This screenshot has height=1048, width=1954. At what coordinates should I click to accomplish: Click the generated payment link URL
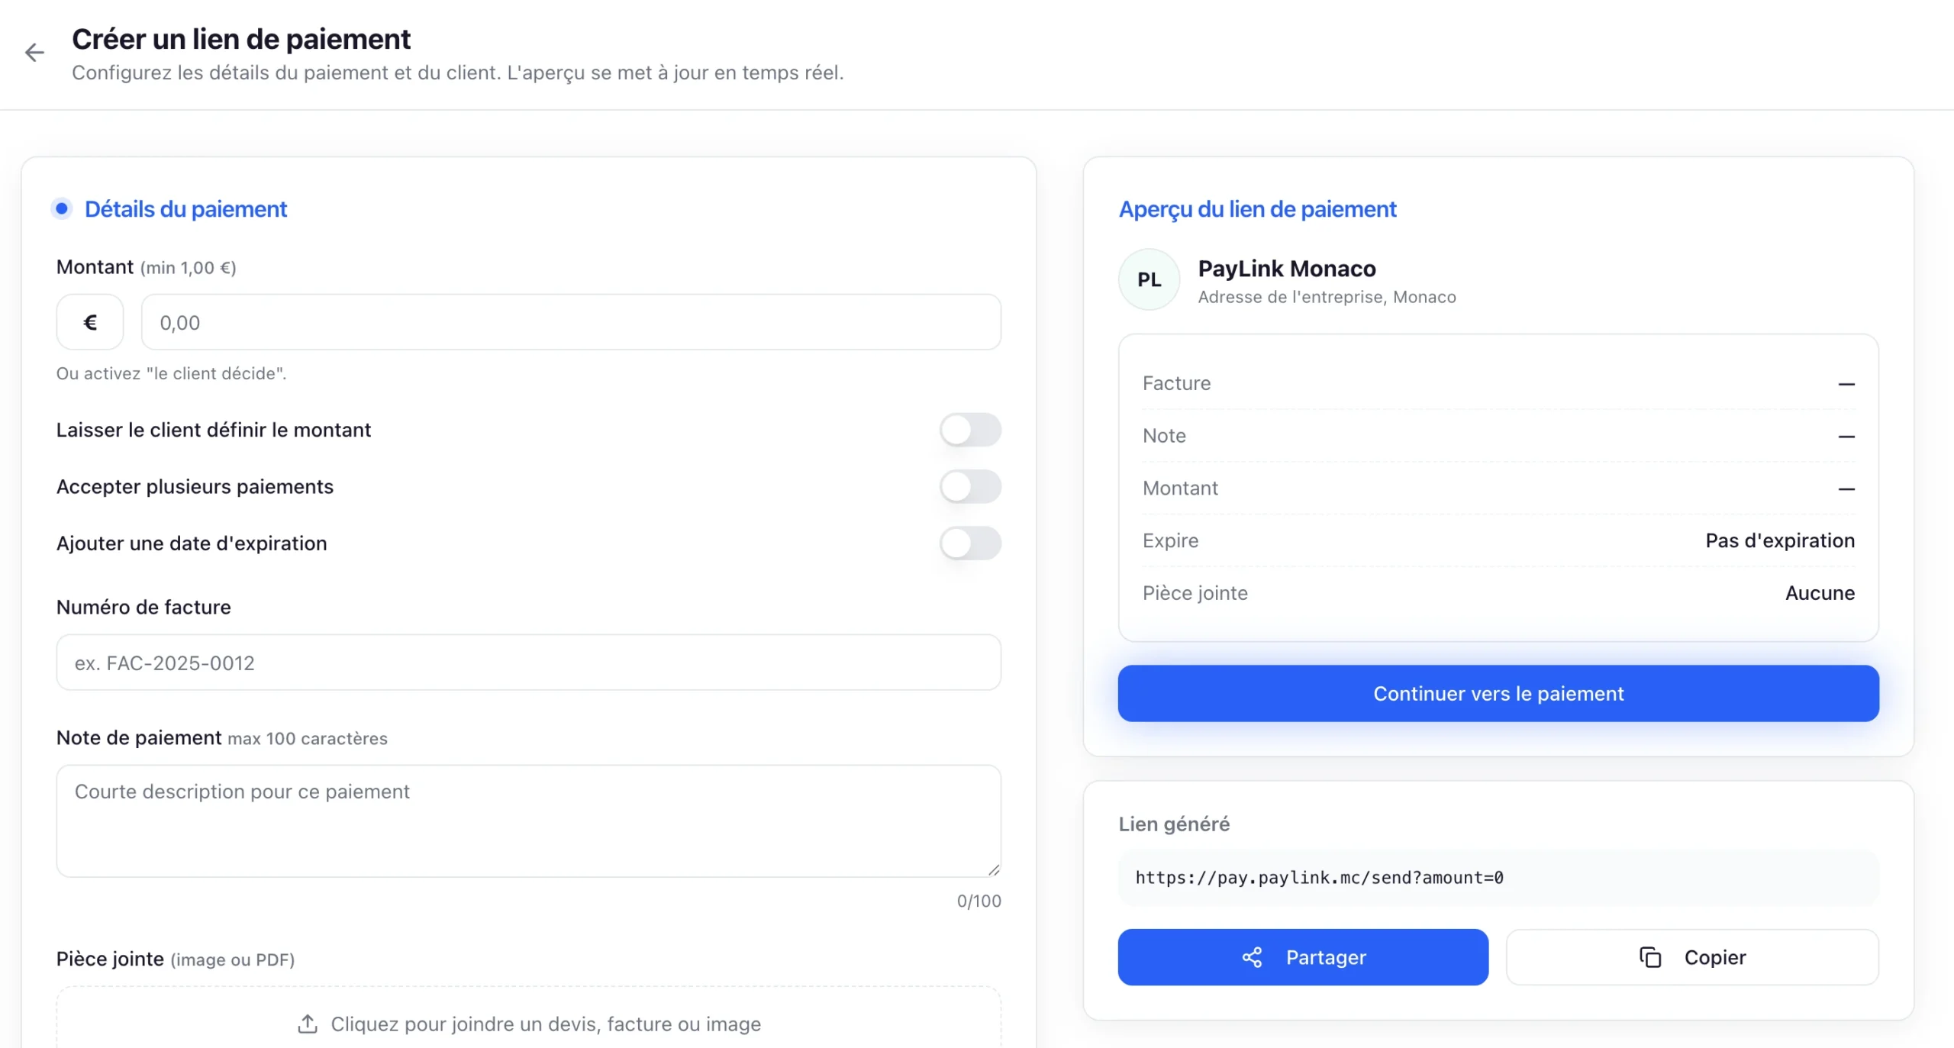click(1320, 877)
